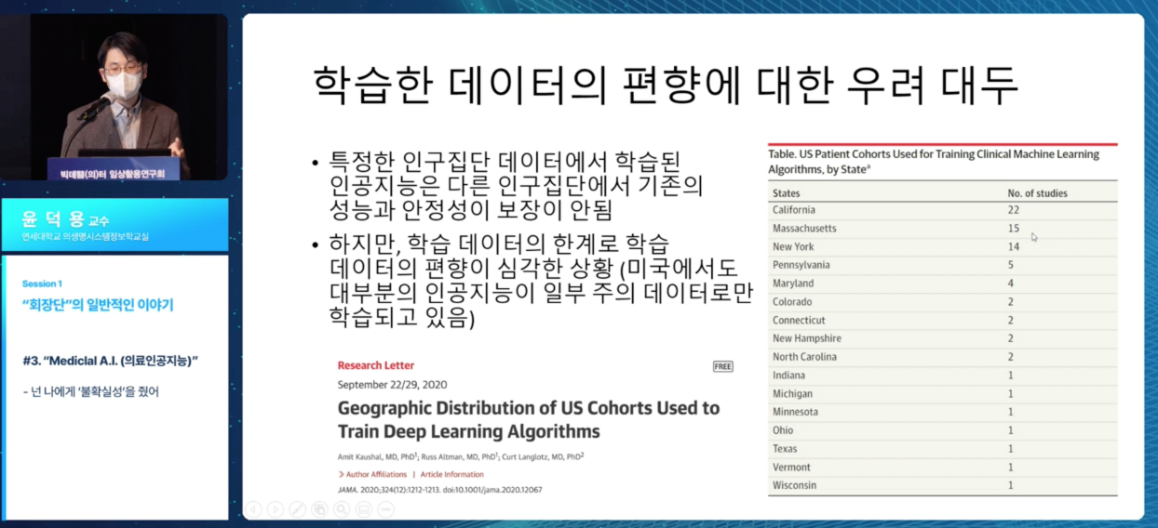The image size is (1158, 528).
Task: Click the Session 1 label in sidebar
Action: point(42,284)
